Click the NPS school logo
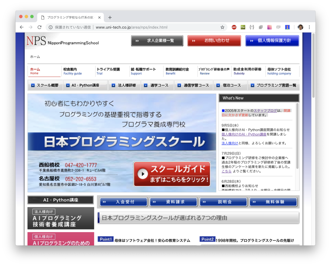Screen dimensions: 331x266 62,41
